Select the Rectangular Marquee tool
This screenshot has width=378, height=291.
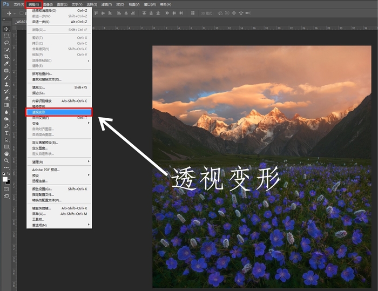click(x=6, y=36)
